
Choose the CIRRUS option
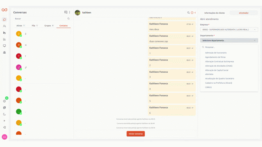pos(208,87)
